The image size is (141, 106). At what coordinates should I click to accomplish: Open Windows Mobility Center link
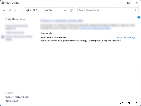coord(17,97)
